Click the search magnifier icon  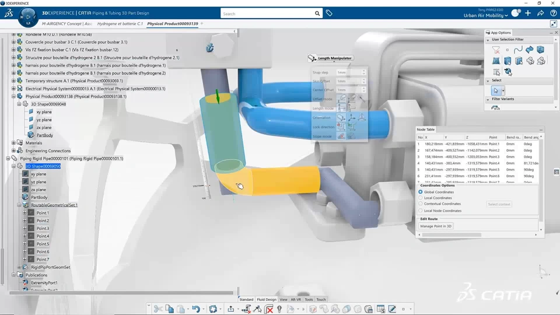tap(317, 13)
